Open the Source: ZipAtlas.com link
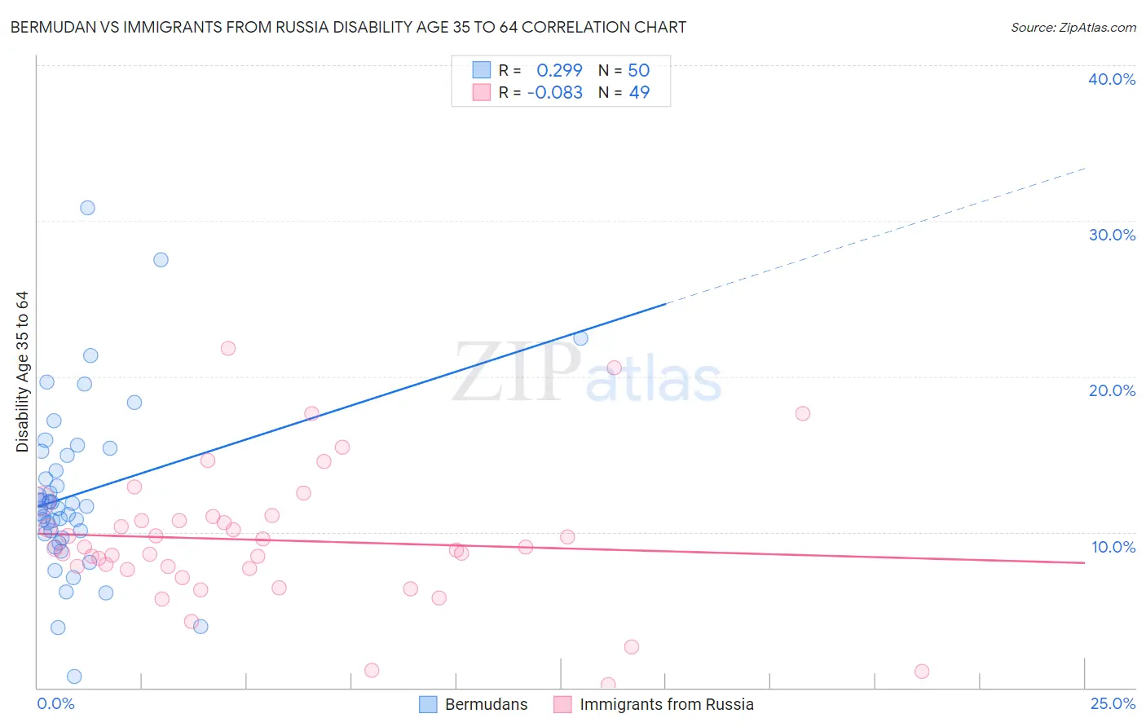Screen dimensions: 1146x727 [x=1073, y=27]
